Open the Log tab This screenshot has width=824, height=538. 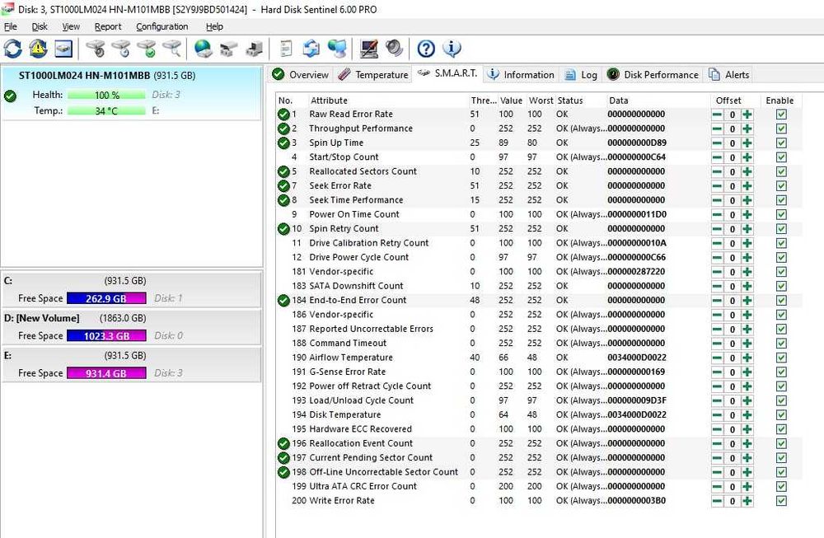[x=581, y=75]
